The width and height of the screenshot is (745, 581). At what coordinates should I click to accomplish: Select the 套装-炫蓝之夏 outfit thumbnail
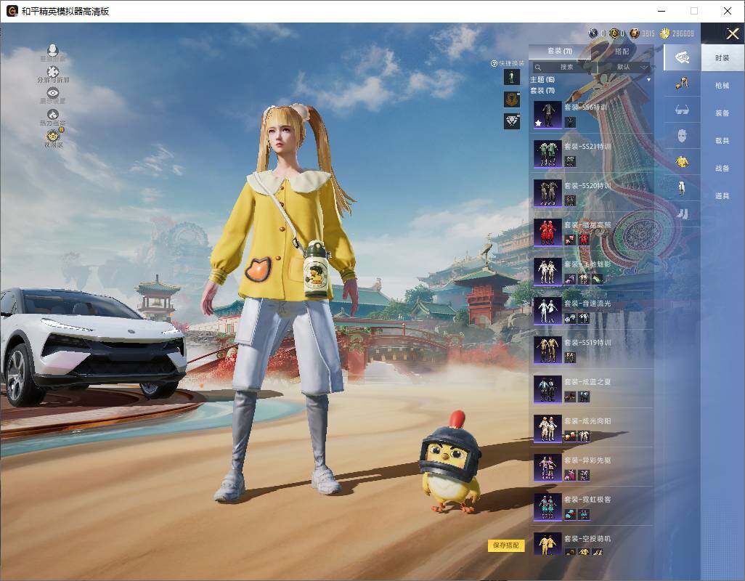pos(547,389)
